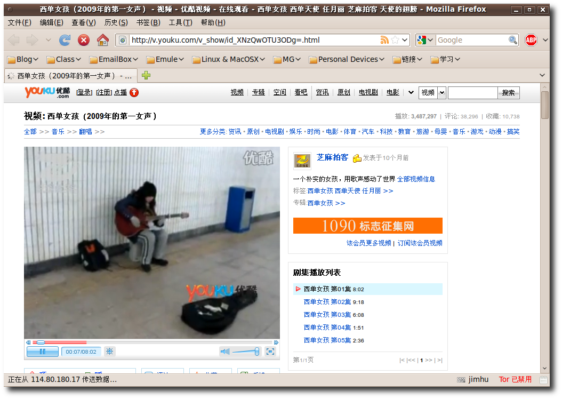Open the 帮助(H) menu
Screen dimensions: 562x399
click(x=213, y=22)
